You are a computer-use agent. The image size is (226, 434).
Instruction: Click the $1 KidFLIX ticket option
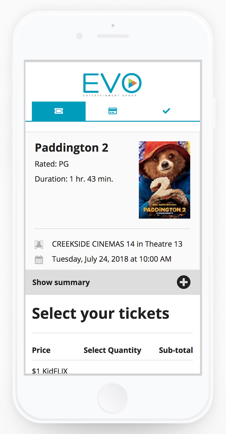pyautogui.click(x=50, y=370)
